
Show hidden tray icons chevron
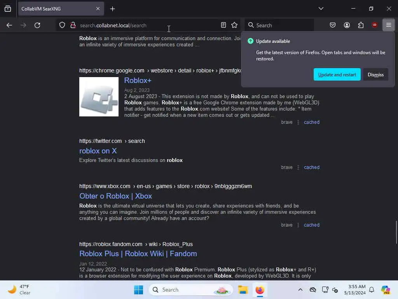300,290
